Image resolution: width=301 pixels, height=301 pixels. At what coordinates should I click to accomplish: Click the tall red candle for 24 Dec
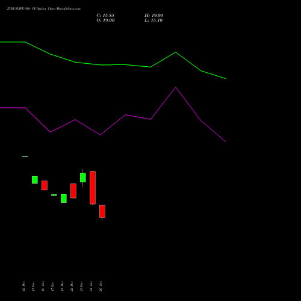click(93, 188)
